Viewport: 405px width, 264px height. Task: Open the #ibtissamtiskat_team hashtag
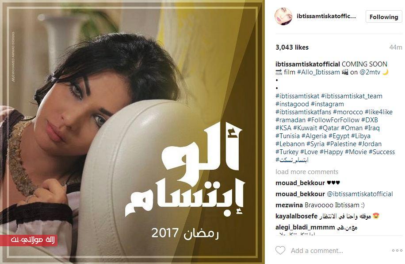pos(352,96)
